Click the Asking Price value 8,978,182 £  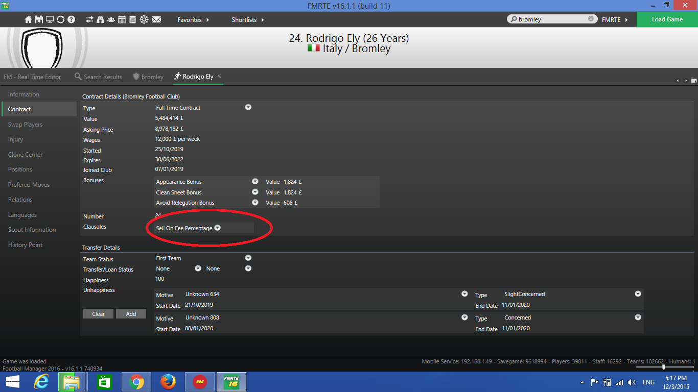[169, 129]
